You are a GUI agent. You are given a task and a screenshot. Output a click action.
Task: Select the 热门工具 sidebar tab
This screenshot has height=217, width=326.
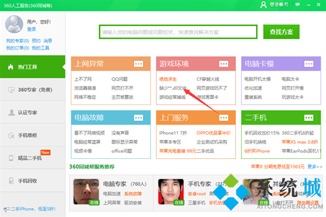(33, 67)
